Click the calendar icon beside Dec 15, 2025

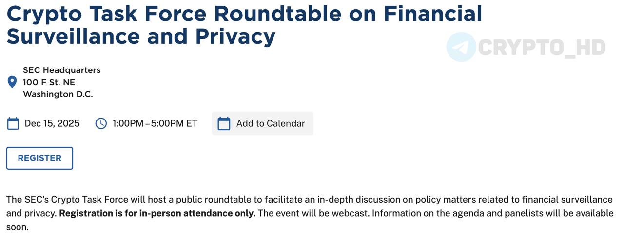pyautogui.click(x=13, y=123)
